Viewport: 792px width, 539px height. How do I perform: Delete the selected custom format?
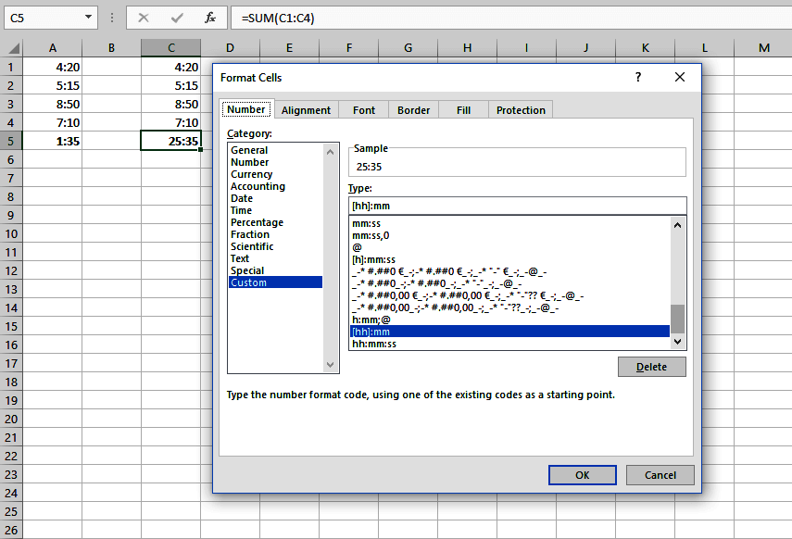point(651,367)
